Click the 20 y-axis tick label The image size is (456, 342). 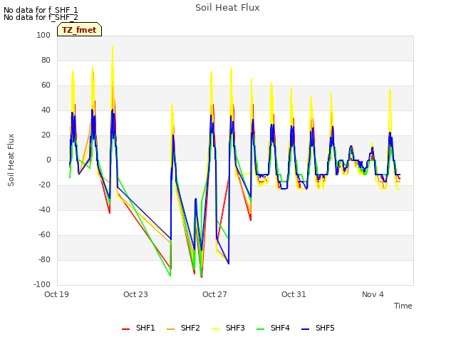pos(46,135)
